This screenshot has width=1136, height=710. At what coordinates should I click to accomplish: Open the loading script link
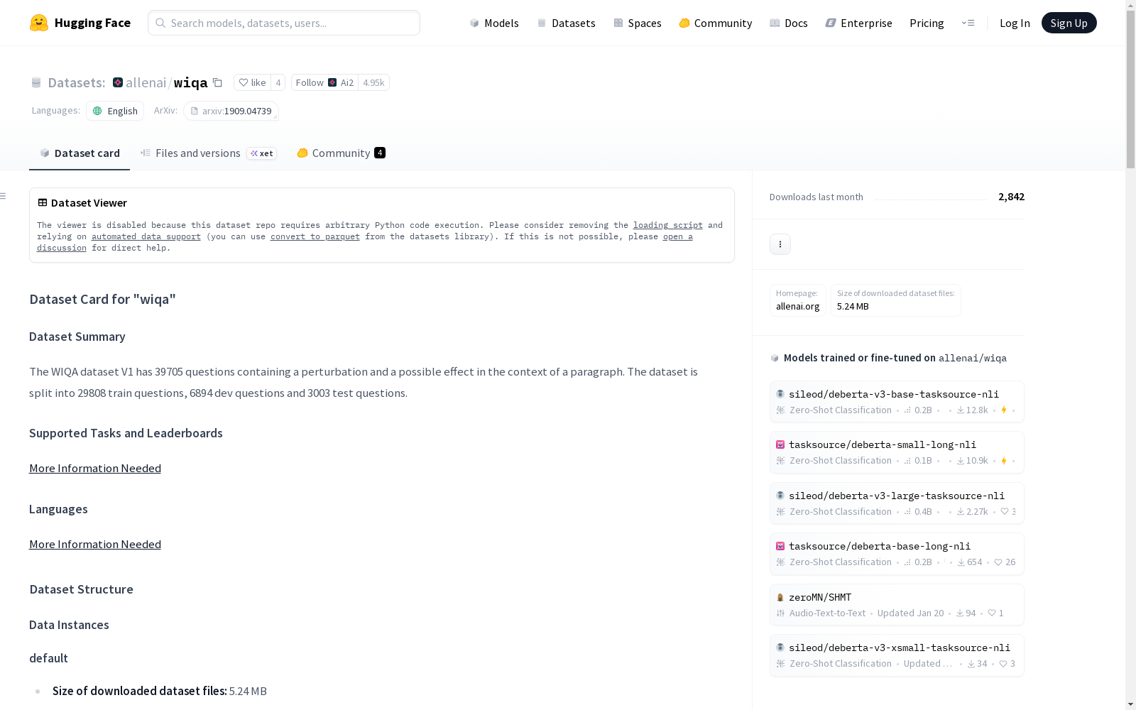pyautogui.click(x=668, y=225)
